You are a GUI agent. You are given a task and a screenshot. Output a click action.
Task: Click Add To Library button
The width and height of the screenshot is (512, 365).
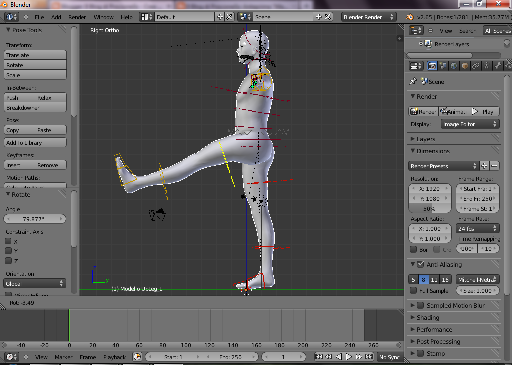point(35,143)
